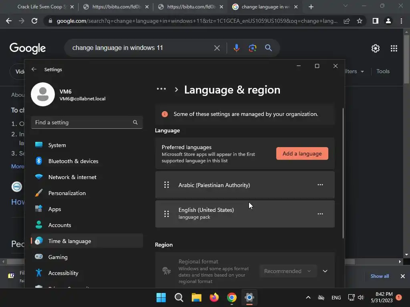This screenshot has height=307, width=410.
Task: Click the Chrome address bar URL
Action: click(x=197, y=21)
